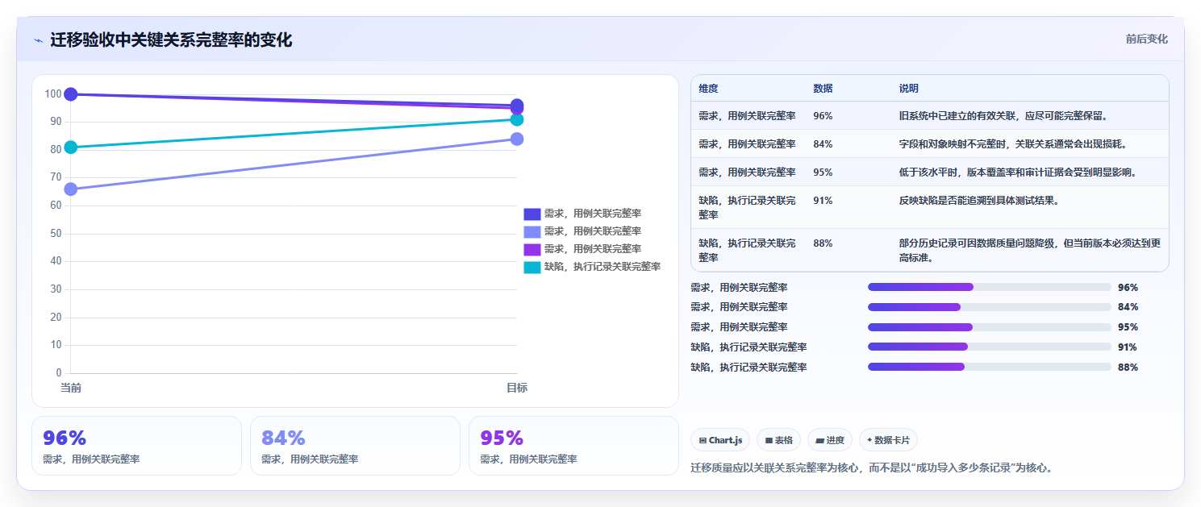Click the description 低于该水平时，版本覆盖率和审计证据会受到明显影响

point(1018,172)
